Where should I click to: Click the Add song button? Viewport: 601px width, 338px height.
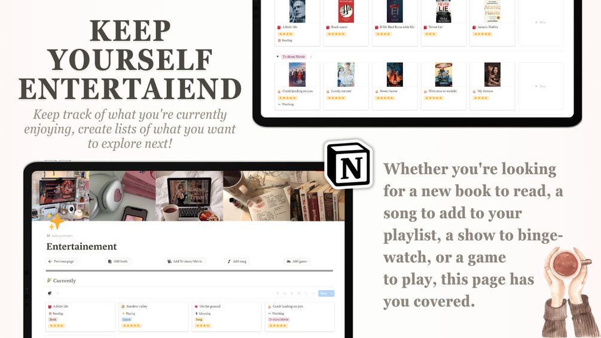(237, 261)
